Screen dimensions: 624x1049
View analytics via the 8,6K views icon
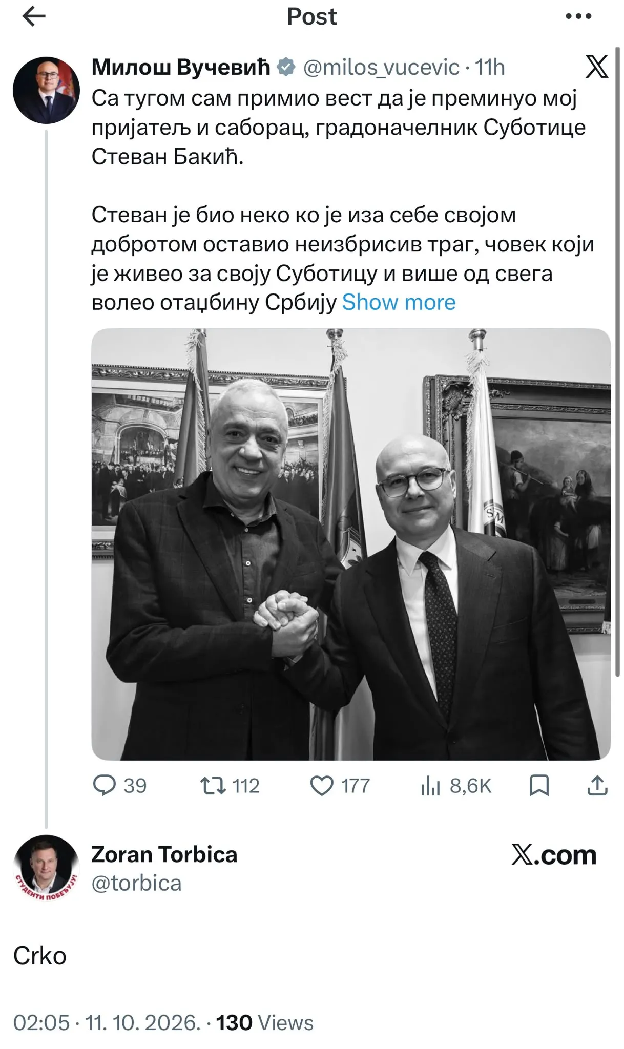(x=430, y=786)
